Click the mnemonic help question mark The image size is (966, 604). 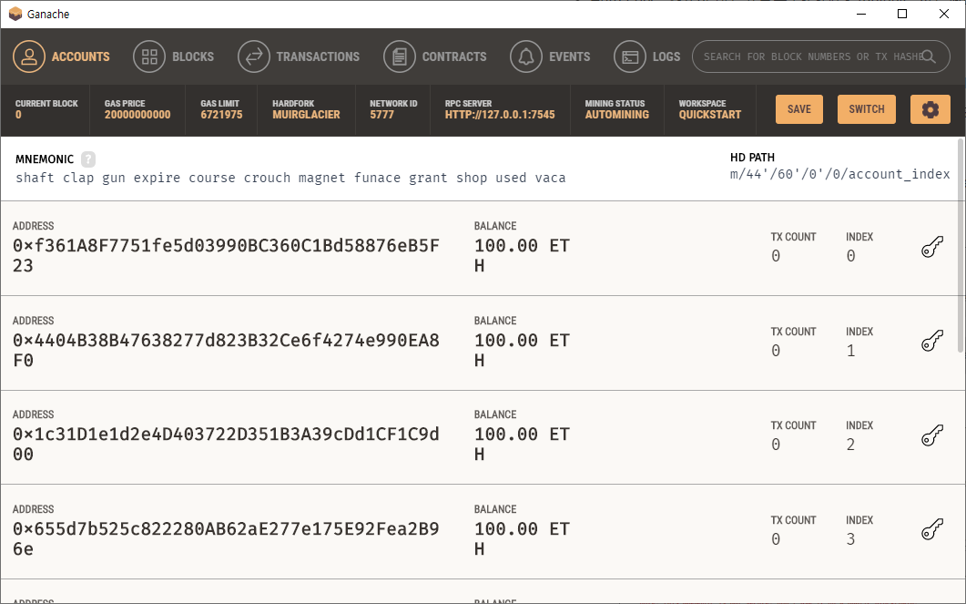click(x=88, y=159)
